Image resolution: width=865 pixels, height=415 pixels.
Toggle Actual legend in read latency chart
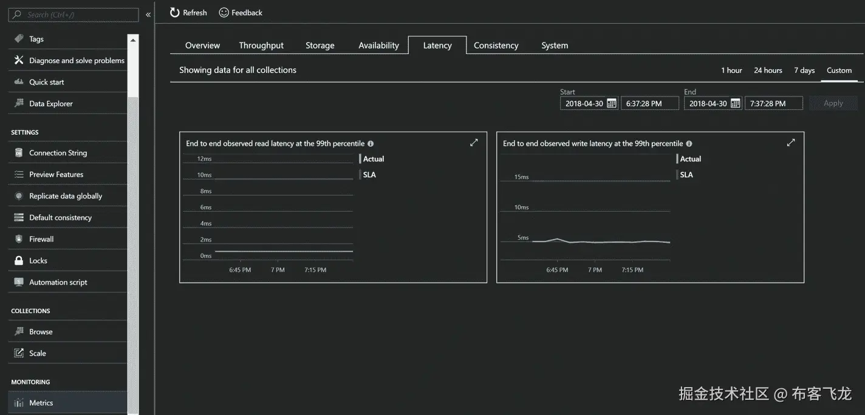[x=372, y=159]
